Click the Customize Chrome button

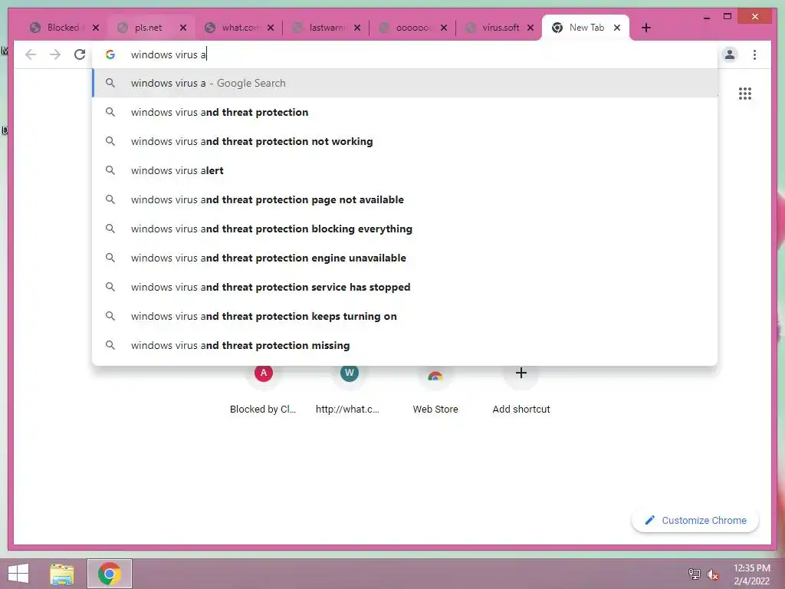coord(695,521)
